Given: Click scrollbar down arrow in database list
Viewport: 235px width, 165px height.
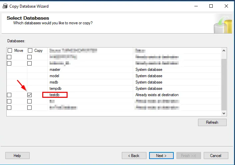Looking at the screenshot, I should click(224, 113).
